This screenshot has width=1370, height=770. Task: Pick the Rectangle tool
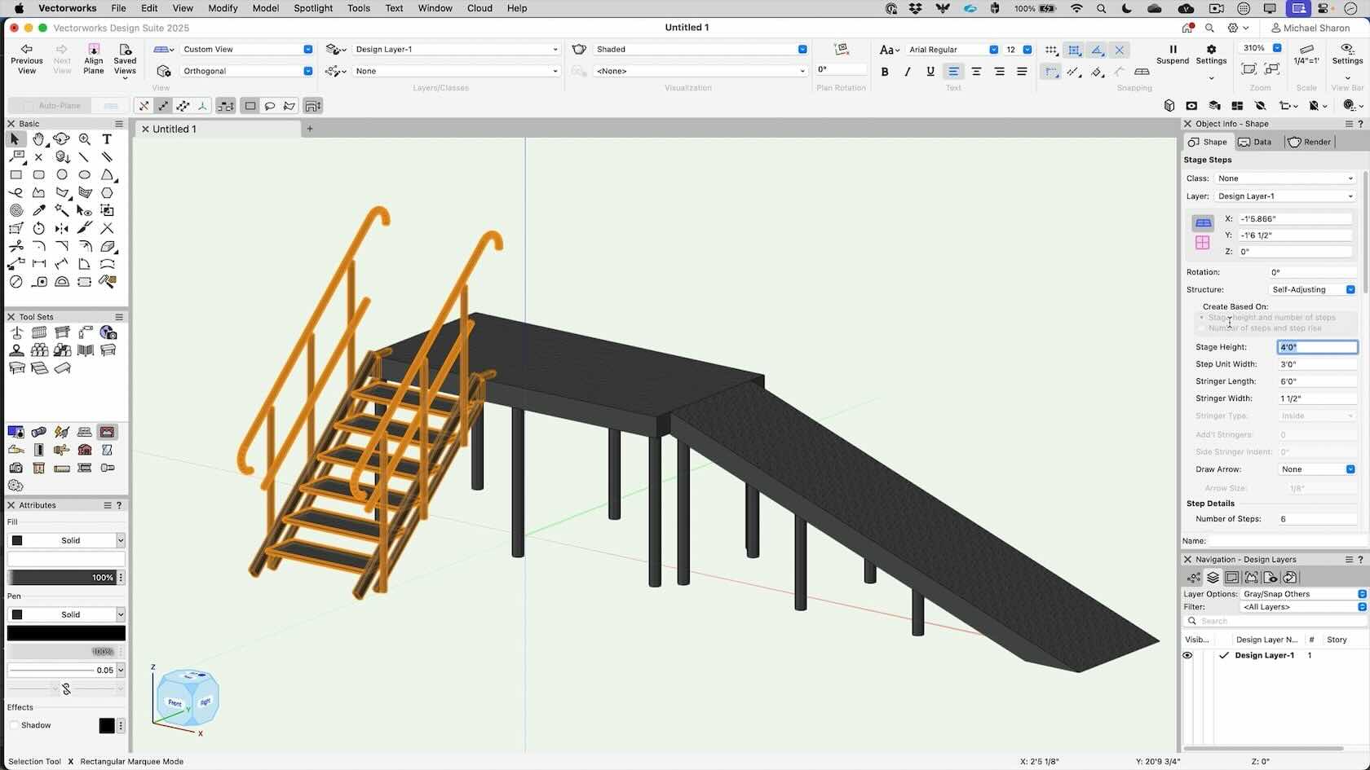point(16,175)
